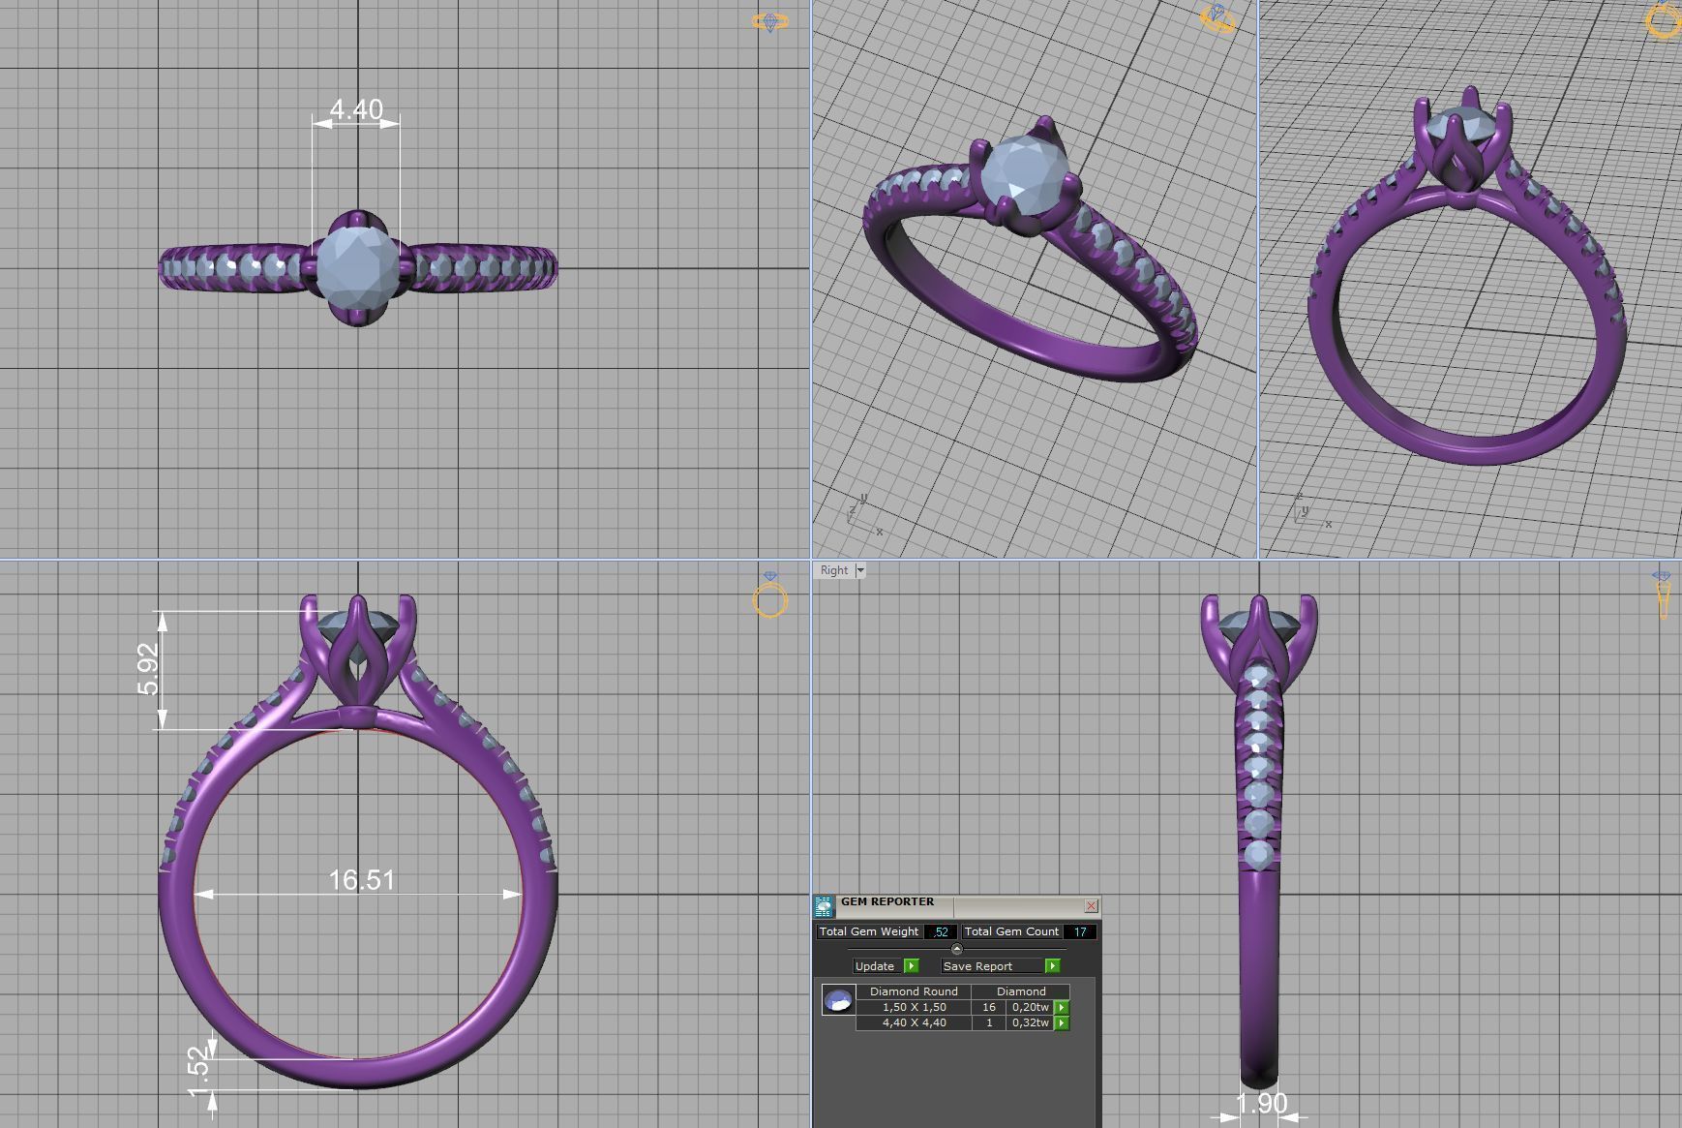Click the green Update arrow button
1682x1128 pixels.
912,966
